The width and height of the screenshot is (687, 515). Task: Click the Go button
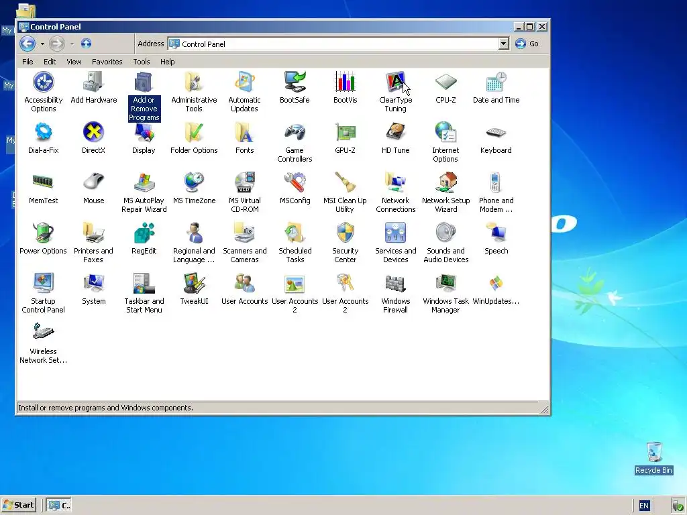[x=527, y=44]
